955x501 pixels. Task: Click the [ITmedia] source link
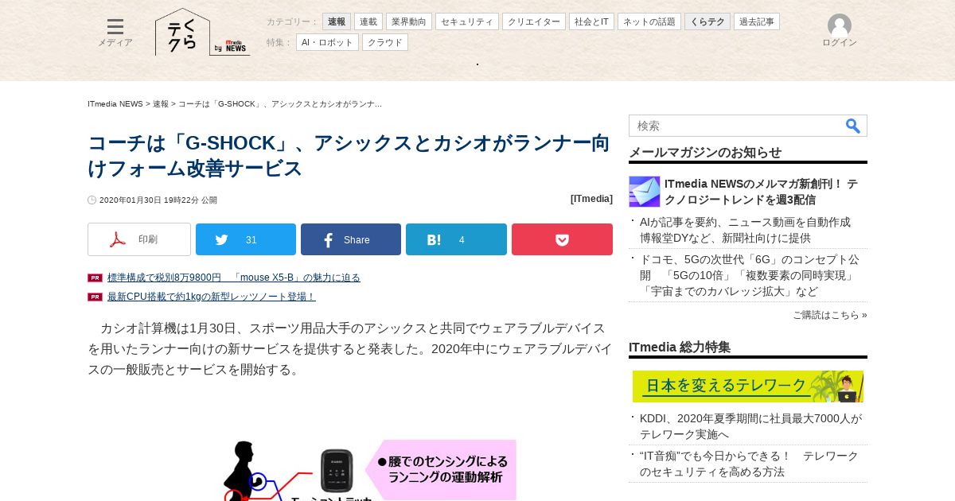pos(591,199)
